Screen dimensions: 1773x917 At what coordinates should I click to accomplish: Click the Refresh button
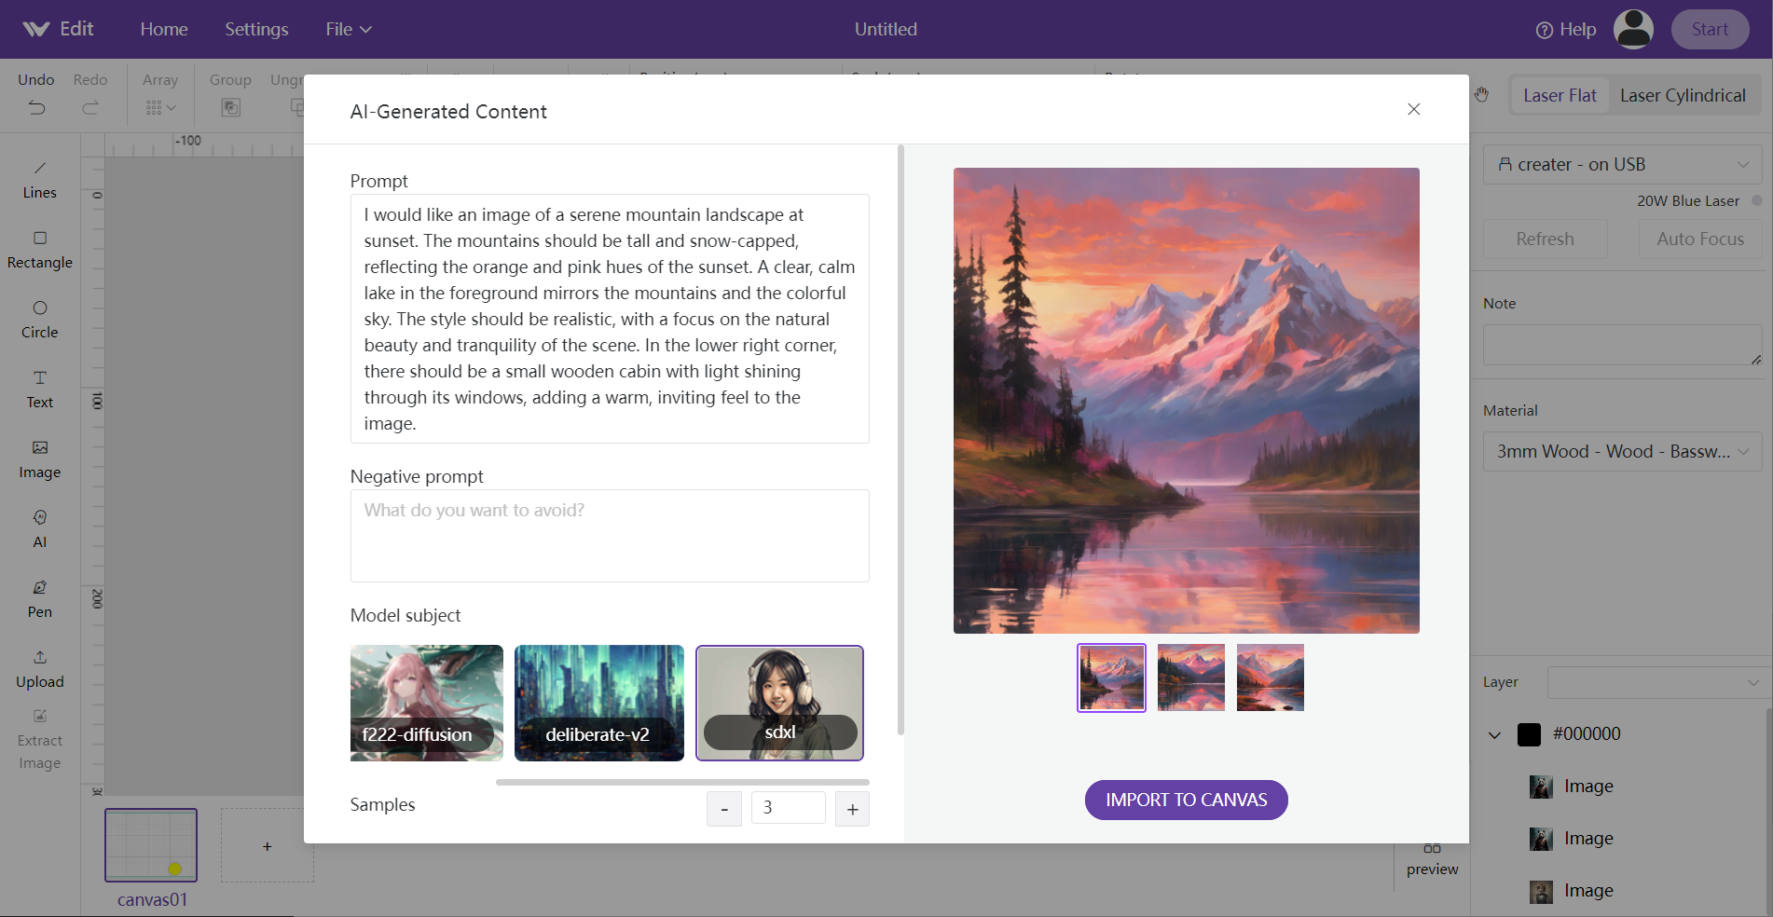click(x=1544, y=239)
